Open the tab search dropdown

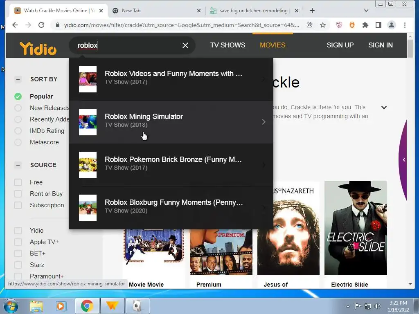pos(366,11)
